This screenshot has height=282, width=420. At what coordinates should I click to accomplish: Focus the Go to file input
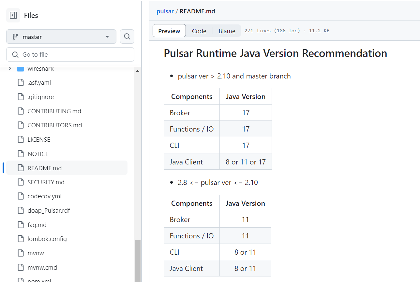(70, 54)
